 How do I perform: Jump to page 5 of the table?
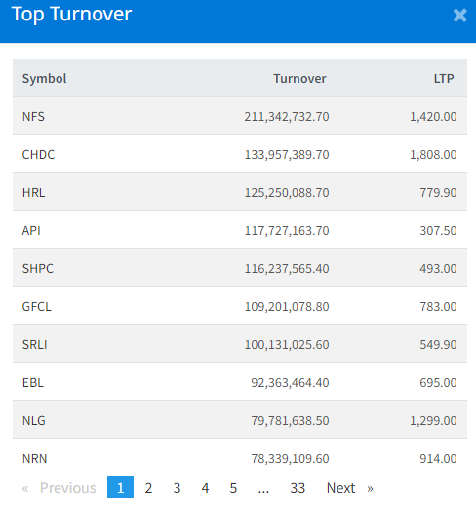tap(233, 488)
